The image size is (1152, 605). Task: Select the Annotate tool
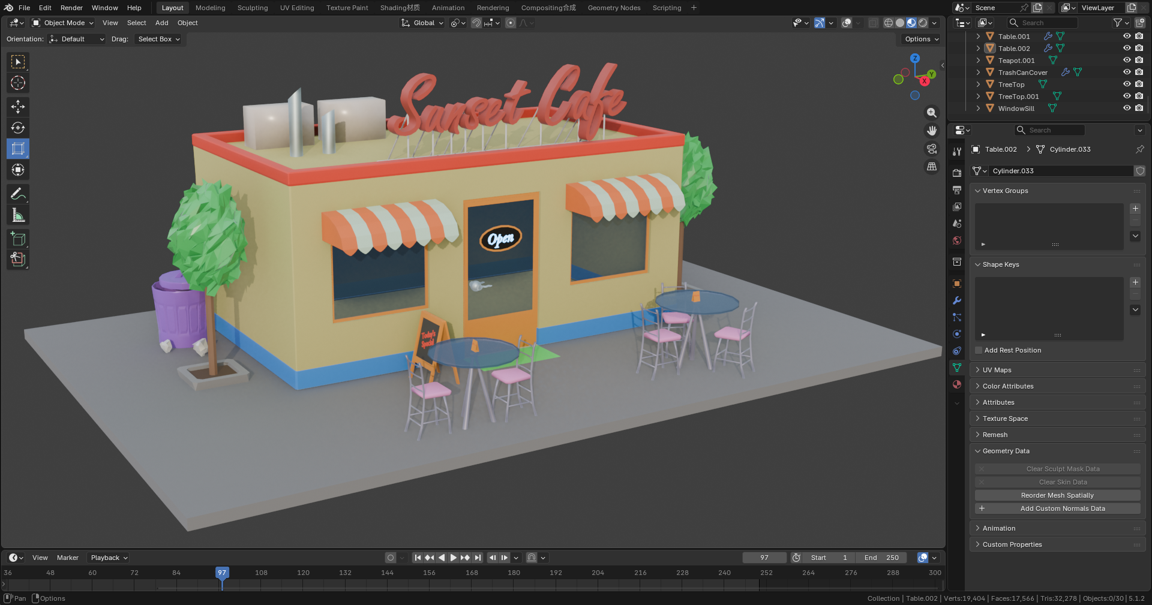(x=18, y=194)
